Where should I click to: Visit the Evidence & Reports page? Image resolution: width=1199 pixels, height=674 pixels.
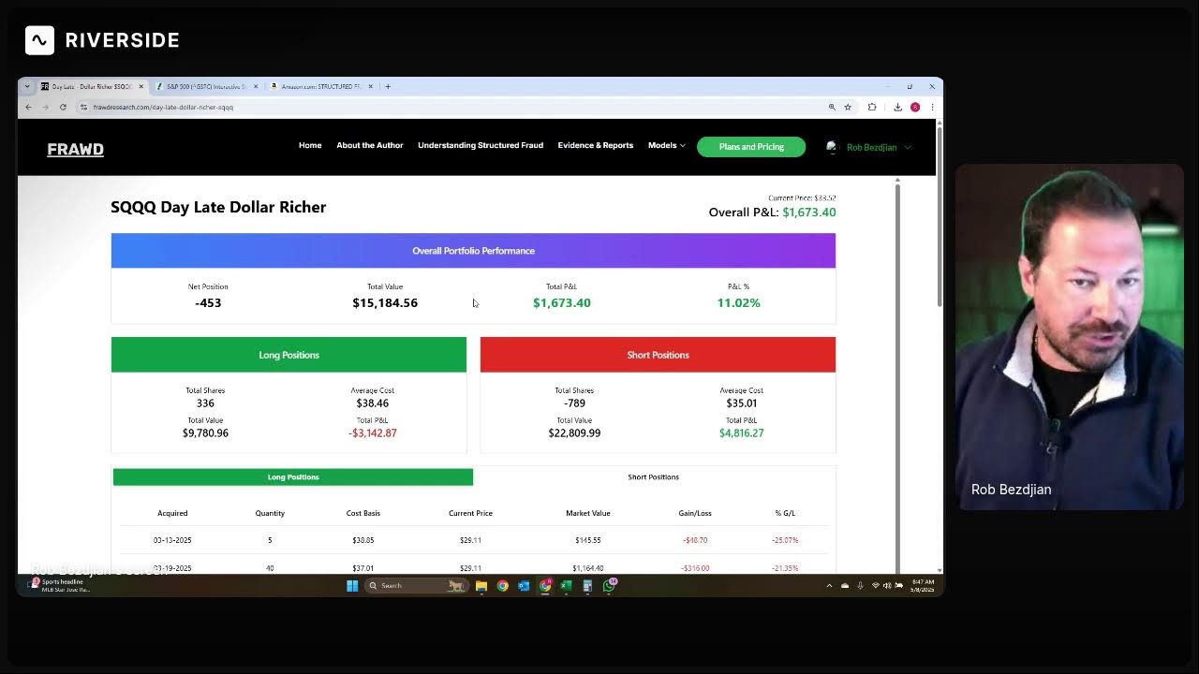point(596,146)
